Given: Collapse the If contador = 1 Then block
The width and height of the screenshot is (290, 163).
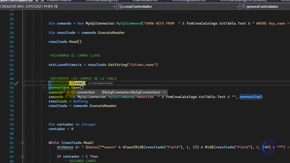Looking at the screenshot, I should [22, 157].
